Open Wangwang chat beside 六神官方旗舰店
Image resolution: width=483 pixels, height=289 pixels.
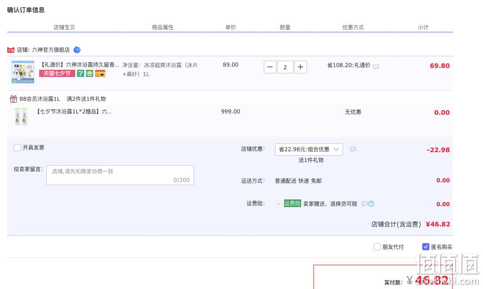77,50
